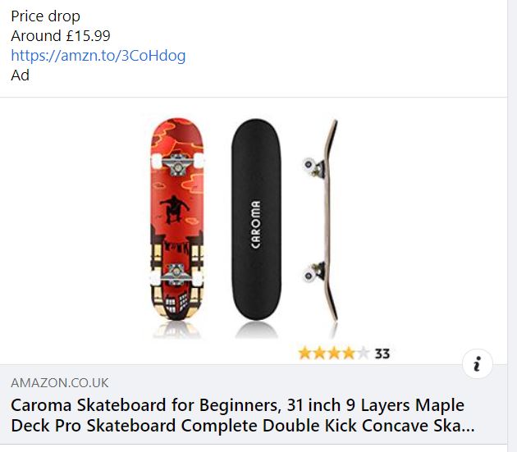Click the Price drop text line

45,16
